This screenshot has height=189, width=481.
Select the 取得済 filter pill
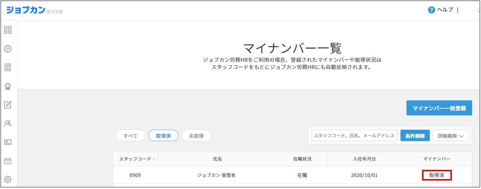click(x=163, y=136)
